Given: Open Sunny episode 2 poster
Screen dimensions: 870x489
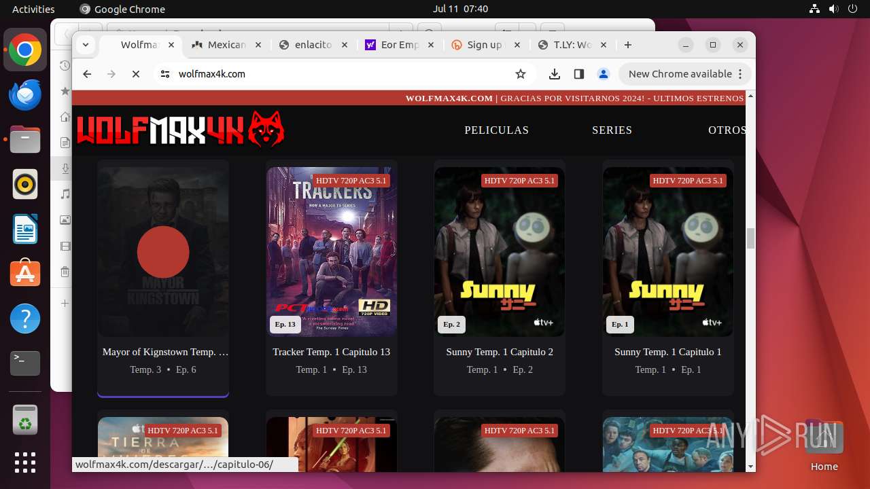Looking at the screenshot, I should tap(500, 252).
